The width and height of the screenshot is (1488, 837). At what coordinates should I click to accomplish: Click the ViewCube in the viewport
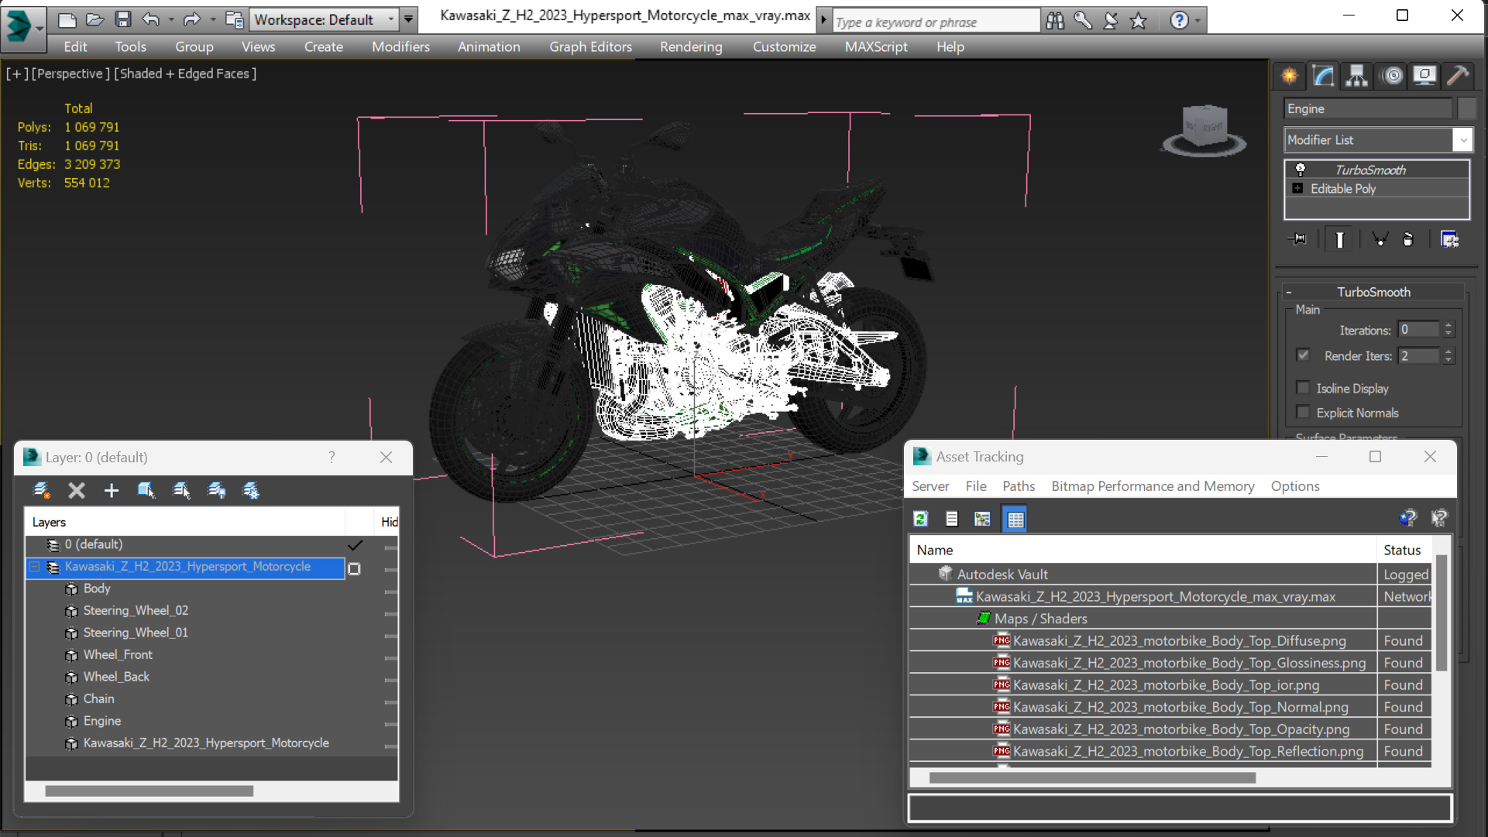tap(1204, 128)
